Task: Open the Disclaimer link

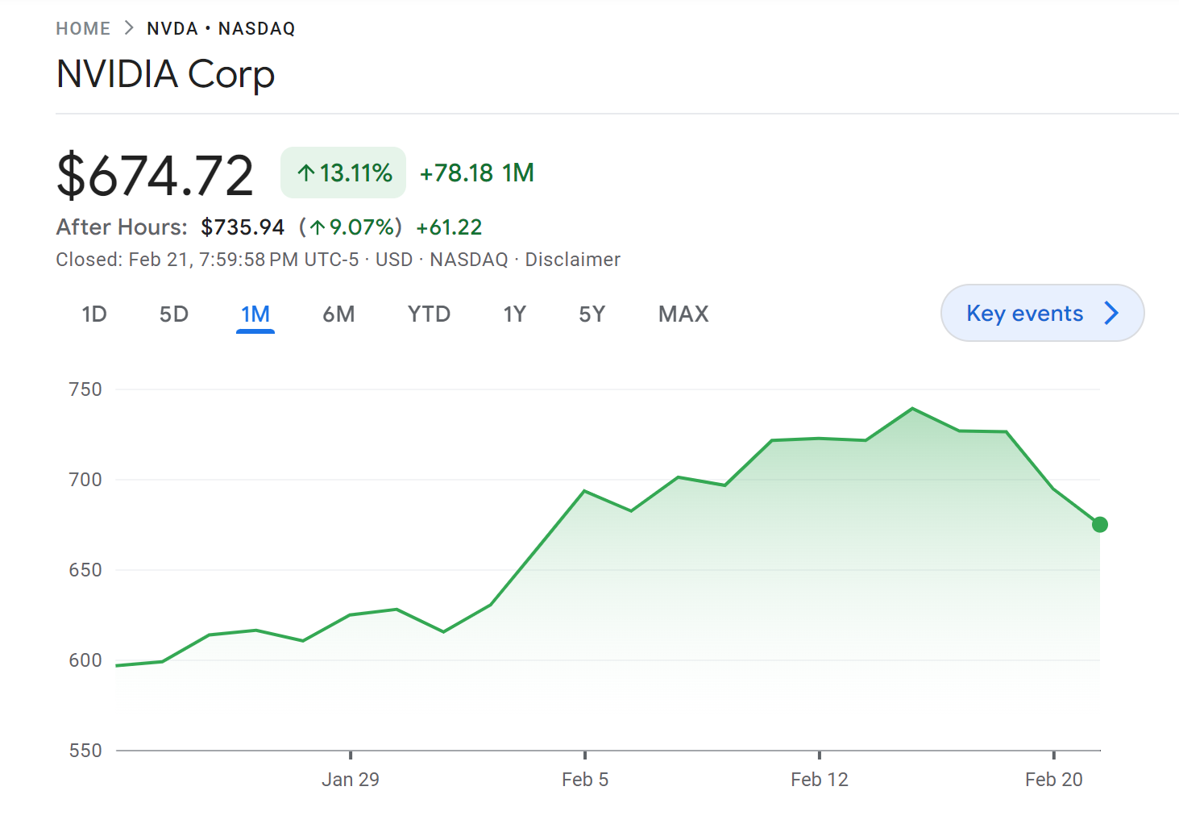Action: pos(573,260)
